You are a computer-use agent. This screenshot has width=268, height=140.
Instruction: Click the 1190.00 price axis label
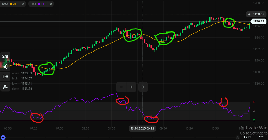[x=259, y=60]
